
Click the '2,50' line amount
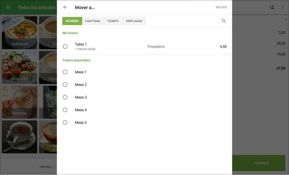pyautogui.click(x=282, y=32)
